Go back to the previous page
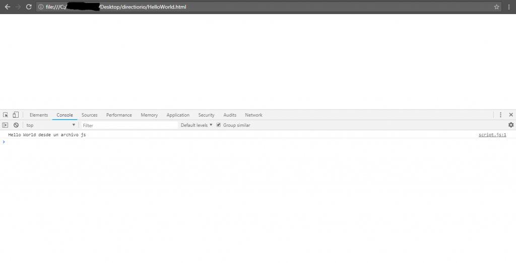Viewport: 516px width, 263px height. (8, 7)
